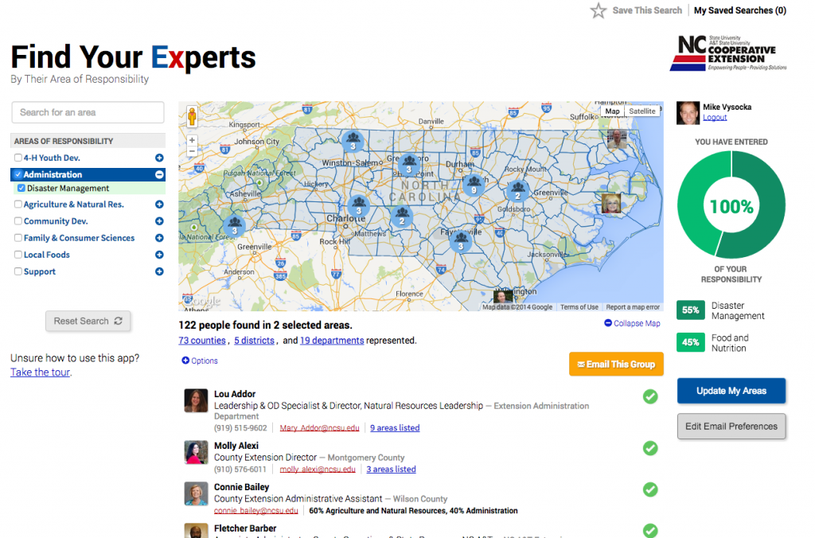Open the 3-person cluster near Winston-Salem
The width and height of the screenshot is (815, 538).
coord(353,140)
